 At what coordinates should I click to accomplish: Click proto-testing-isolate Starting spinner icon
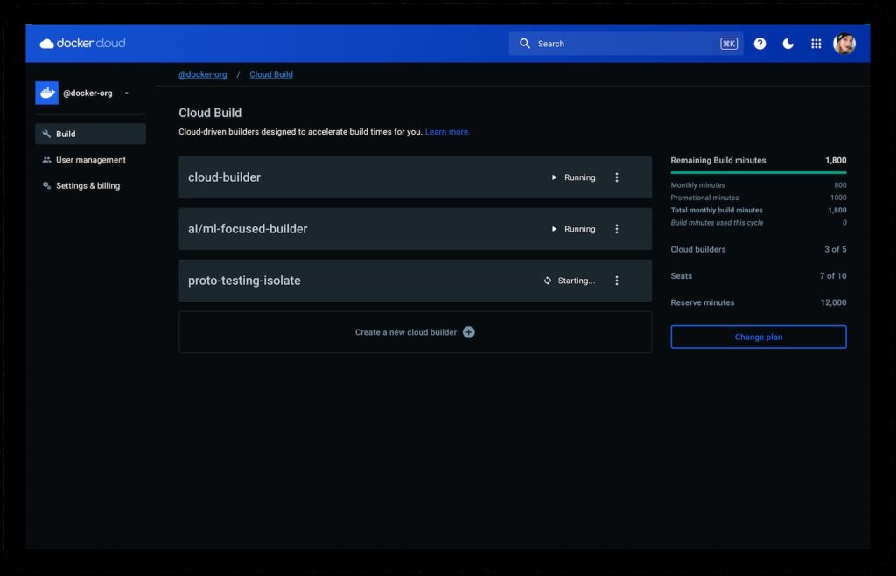[548, 281]
